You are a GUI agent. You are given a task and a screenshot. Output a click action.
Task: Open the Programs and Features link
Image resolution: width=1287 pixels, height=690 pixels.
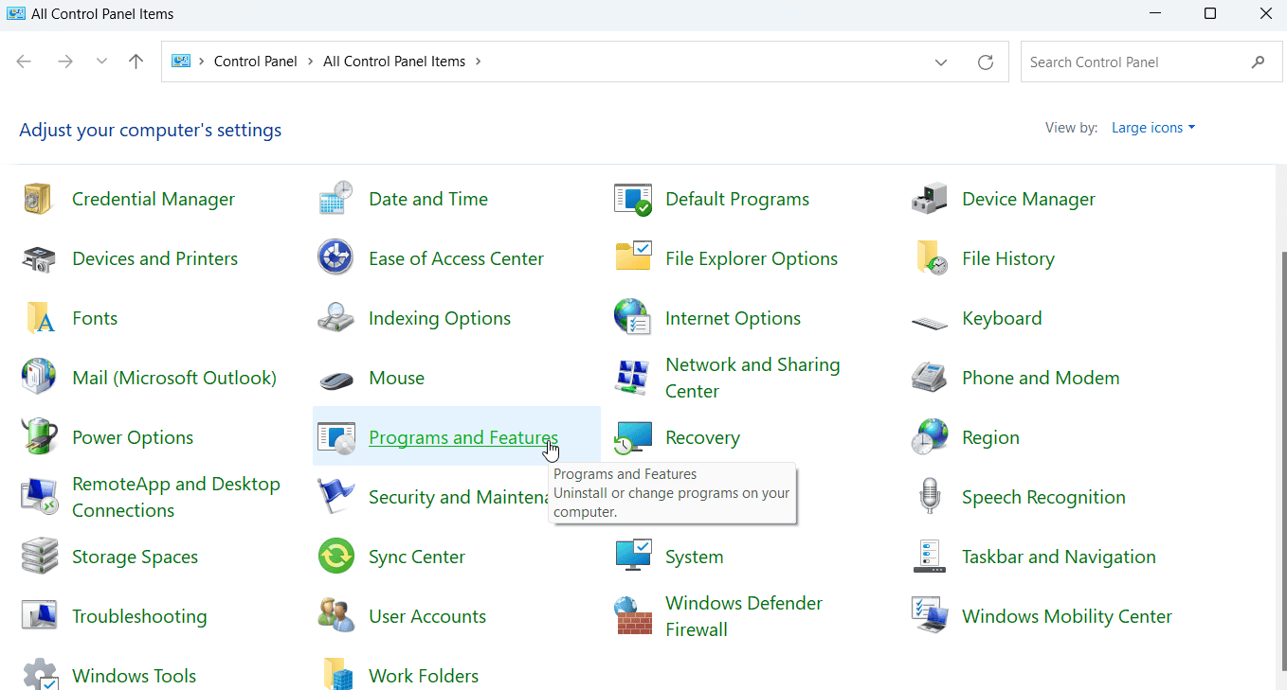click(x=462, y=437)
